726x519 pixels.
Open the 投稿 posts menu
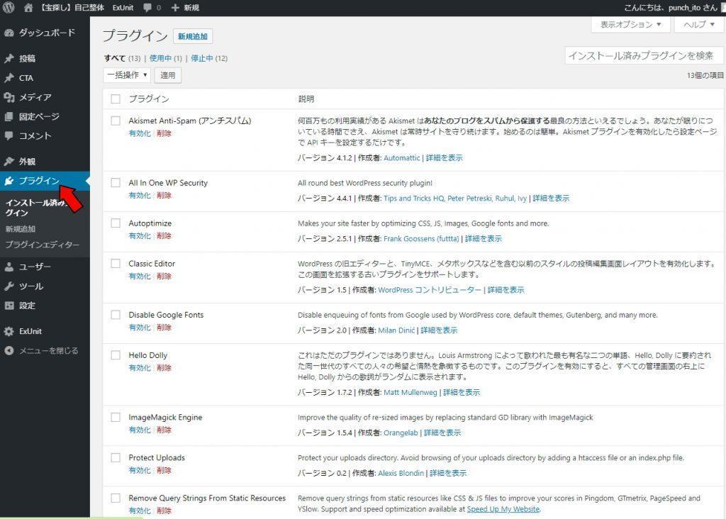pyautogui.click(x=27, y=58)
